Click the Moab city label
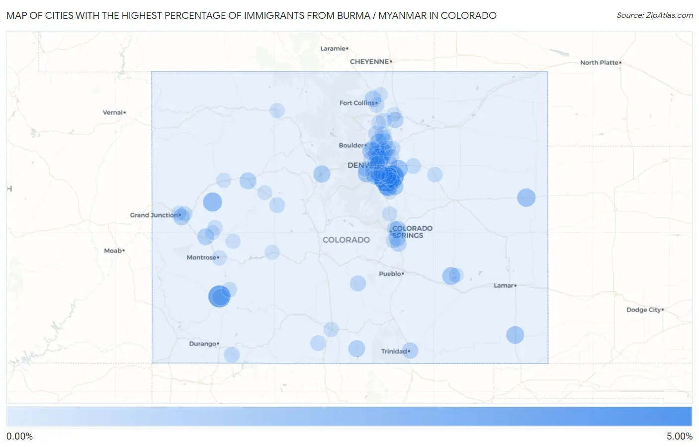 [x=114, y=251]
